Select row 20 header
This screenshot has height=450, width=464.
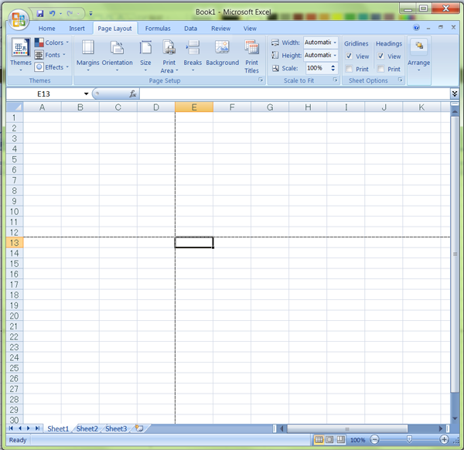tap(15, 315)
